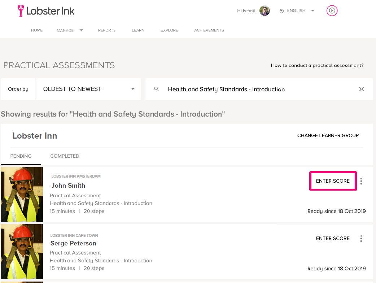Open the MANAGE menu
Viewport: 376px width, 283px height.
tap(65, 30)
